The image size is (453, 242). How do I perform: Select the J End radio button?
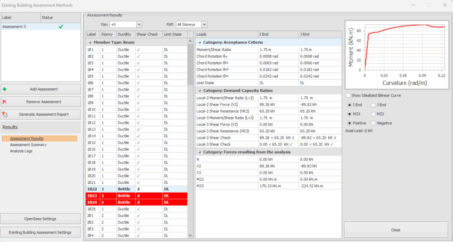(x=373, y=105)
